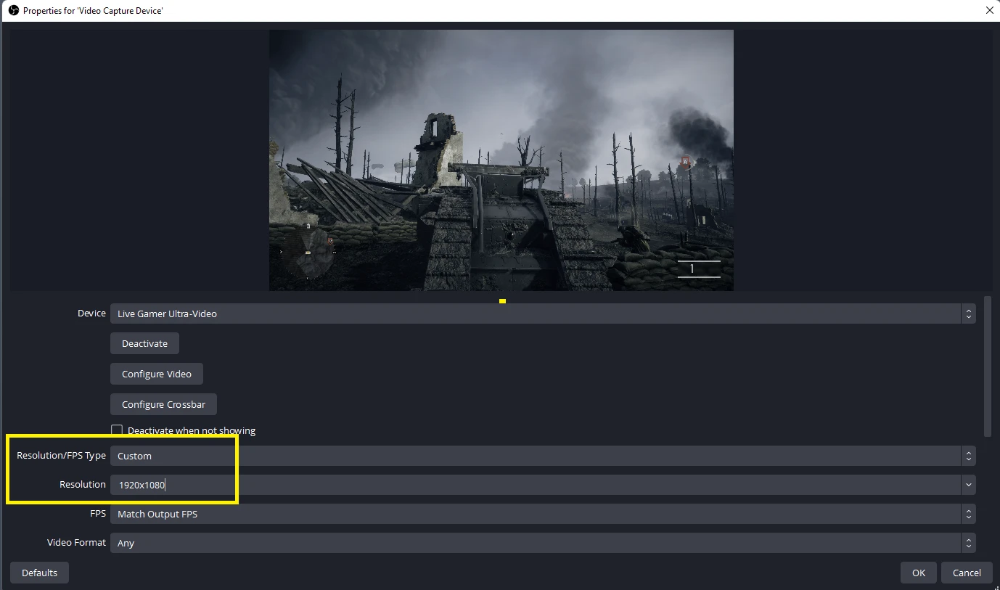Screen dimensions: 1000x590
Task: Enable Deactivate when not showing checkbox
Action: (117, 430)
